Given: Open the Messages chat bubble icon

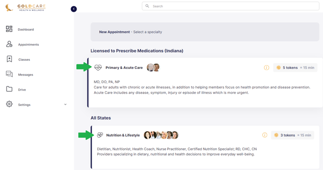Looking at the screenshot, I should pos(9,74).
